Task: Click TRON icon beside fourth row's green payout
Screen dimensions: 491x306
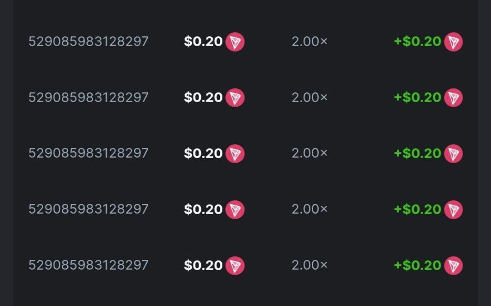Action: click(x=453, y=210)
